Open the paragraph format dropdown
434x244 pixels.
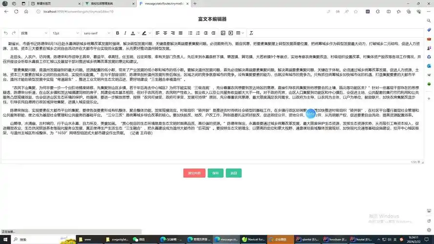pos(34,33)
